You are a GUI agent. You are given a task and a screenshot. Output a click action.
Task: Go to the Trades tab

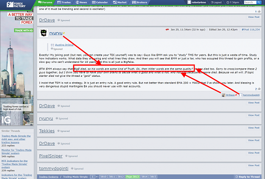64,3
